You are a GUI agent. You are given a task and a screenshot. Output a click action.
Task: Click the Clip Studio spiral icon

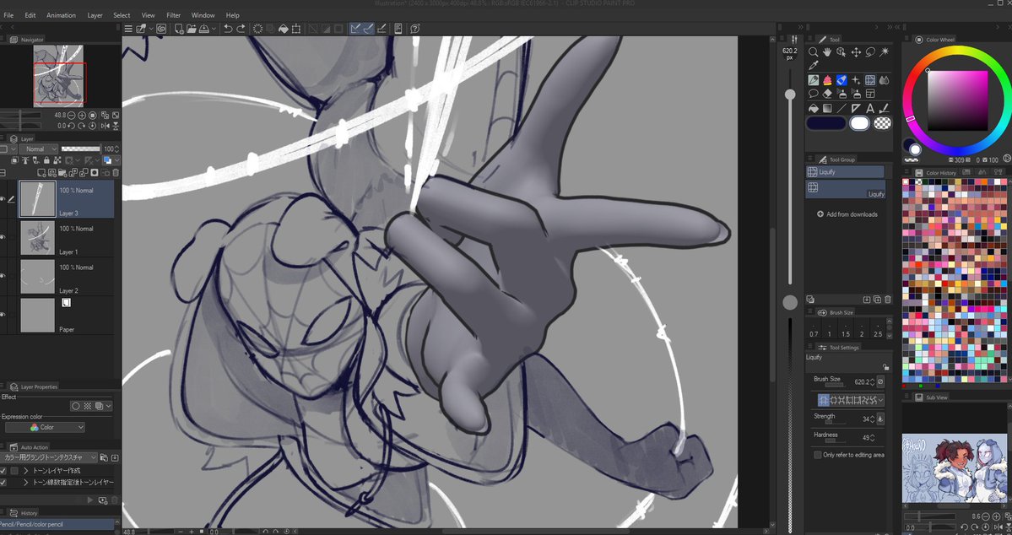point(161,29)
